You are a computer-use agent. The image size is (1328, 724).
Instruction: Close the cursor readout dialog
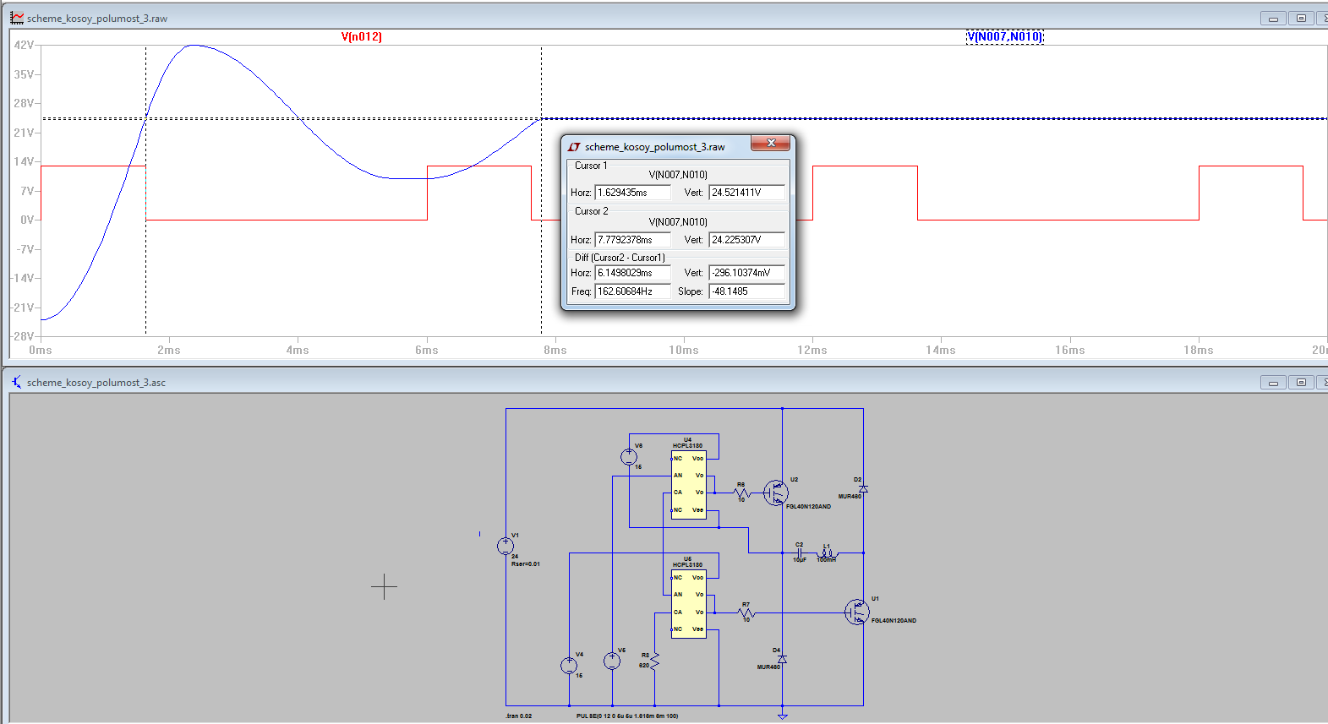[771, 144]
